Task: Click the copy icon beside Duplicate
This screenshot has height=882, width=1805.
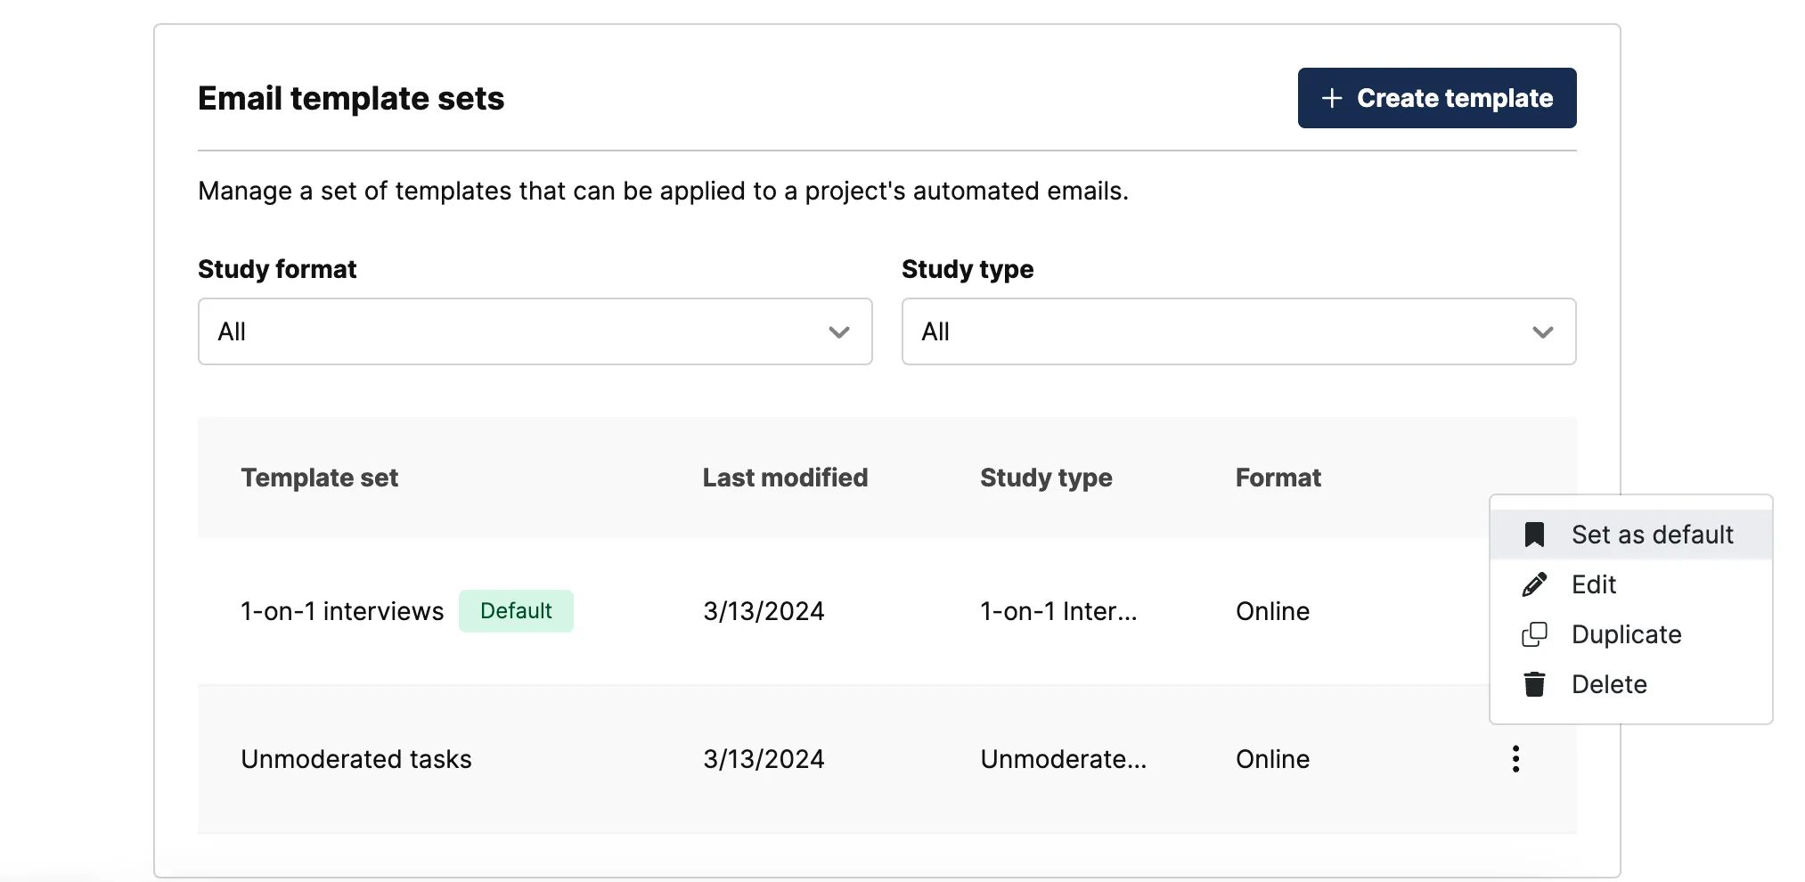Action: [x=1534, y=634]
